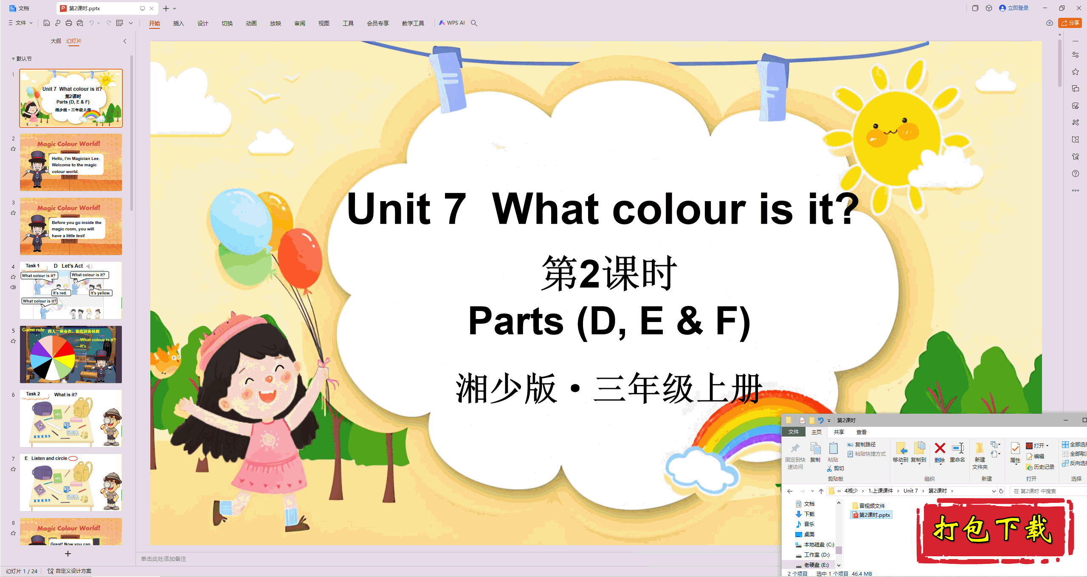Click the 复制 copy icon in Explorer ribbon
The height and width of the screenshot is (577, 1087).
point(815,448)
